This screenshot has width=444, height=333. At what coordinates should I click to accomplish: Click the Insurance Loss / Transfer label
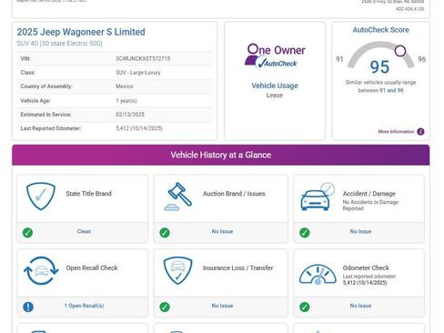[238, 267]
